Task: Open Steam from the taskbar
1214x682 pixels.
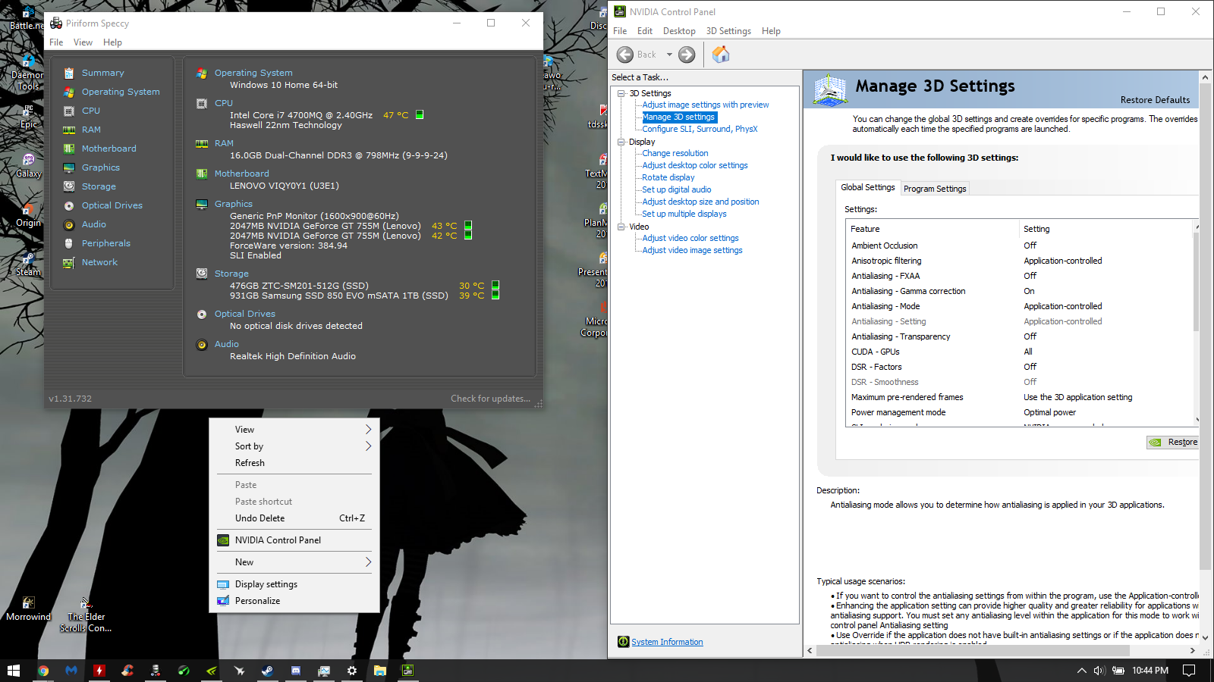Action: pyautogui.click(x=267, y=671)
